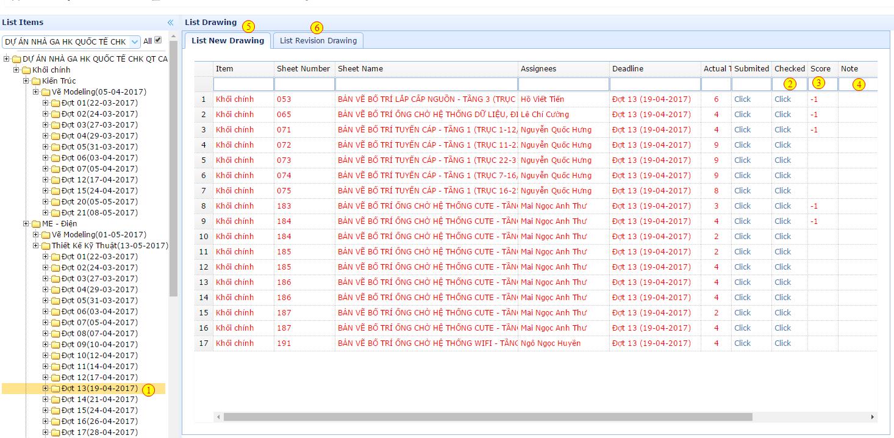Image resolution: width=894 pixels, height=438 pixels.
Task: Expand the Đợt 13(19-04-2017) node
Action: coord(46,389)
